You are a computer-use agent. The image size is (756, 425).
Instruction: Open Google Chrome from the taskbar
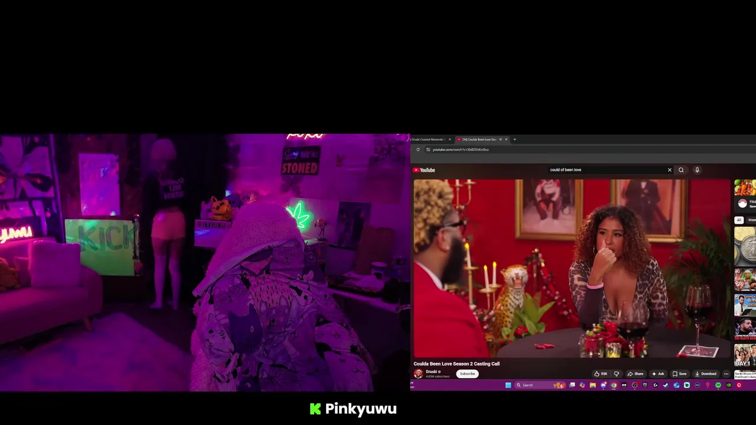614,385
